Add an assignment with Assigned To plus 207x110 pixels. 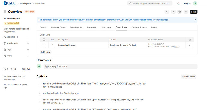pos(28,37)
